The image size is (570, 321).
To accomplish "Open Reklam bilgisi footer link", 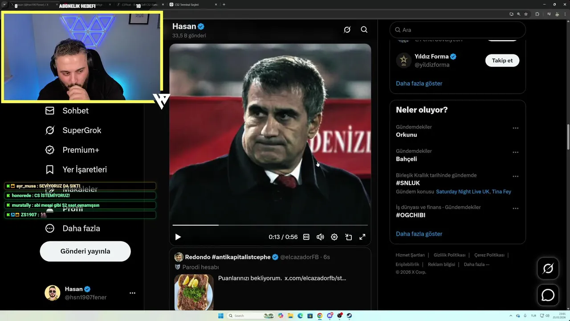I will [441, 264].
